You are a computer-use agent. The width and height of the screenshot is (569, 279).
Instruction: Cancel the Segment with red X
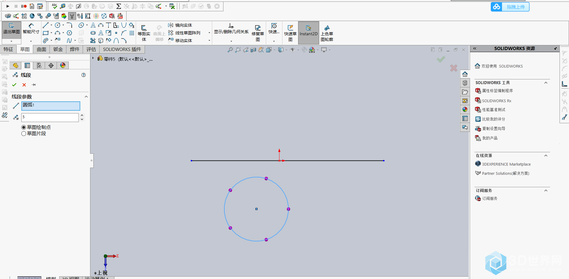(24, 85)
